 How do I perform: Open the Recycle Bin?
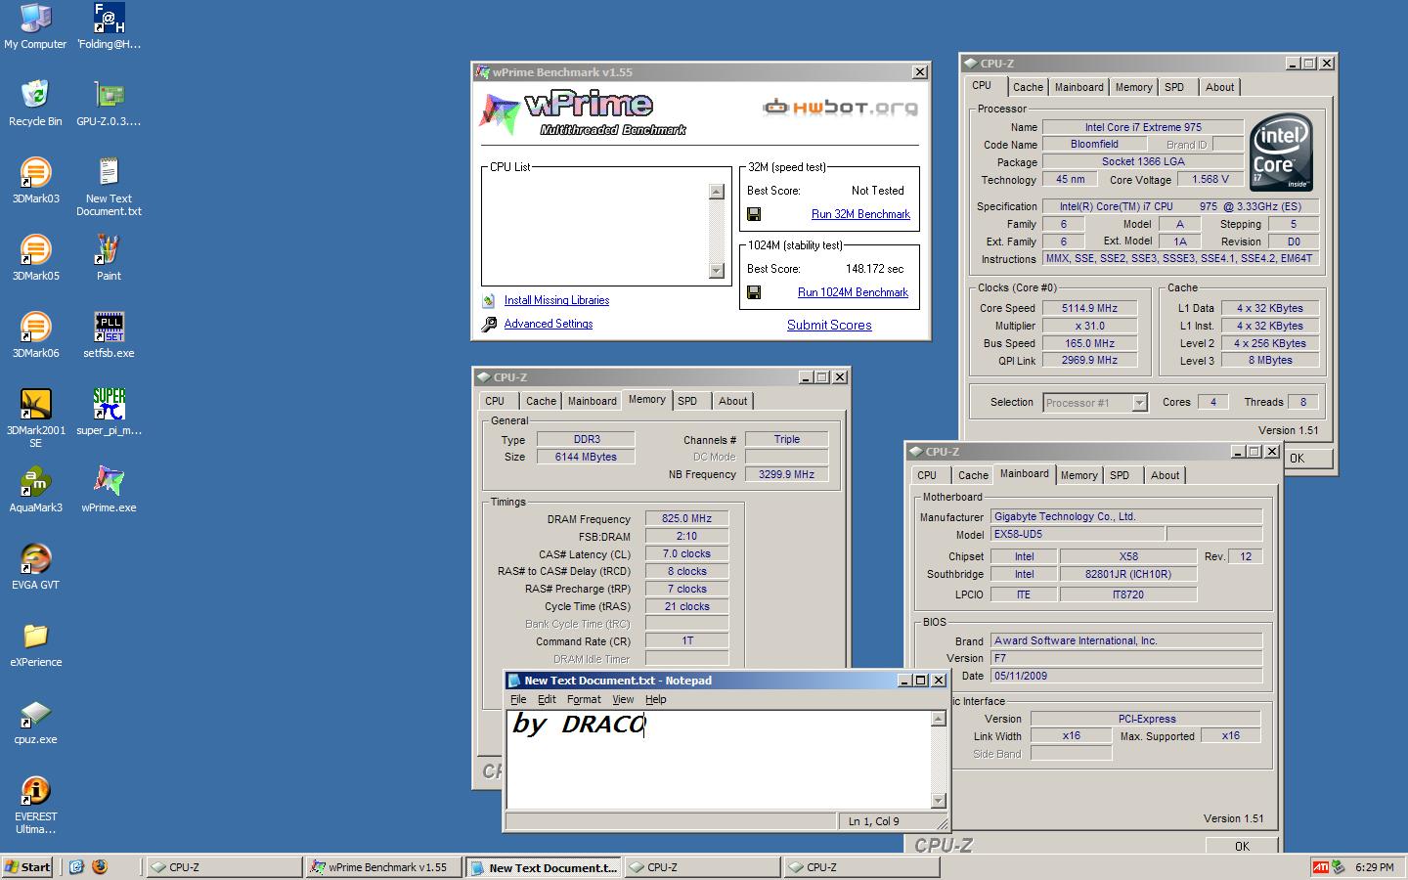click(x=35, y=104)
